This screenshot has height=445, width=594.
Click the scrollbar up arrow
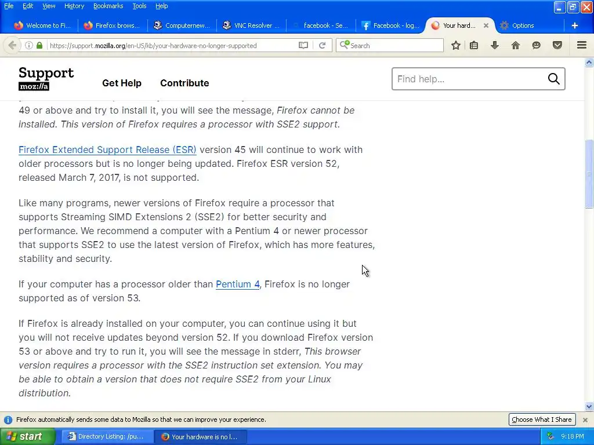click(x=589, y=63)
